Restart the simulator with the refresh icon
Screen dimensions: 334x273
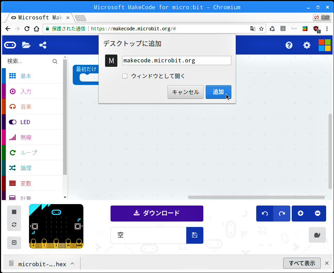point(14,225)
